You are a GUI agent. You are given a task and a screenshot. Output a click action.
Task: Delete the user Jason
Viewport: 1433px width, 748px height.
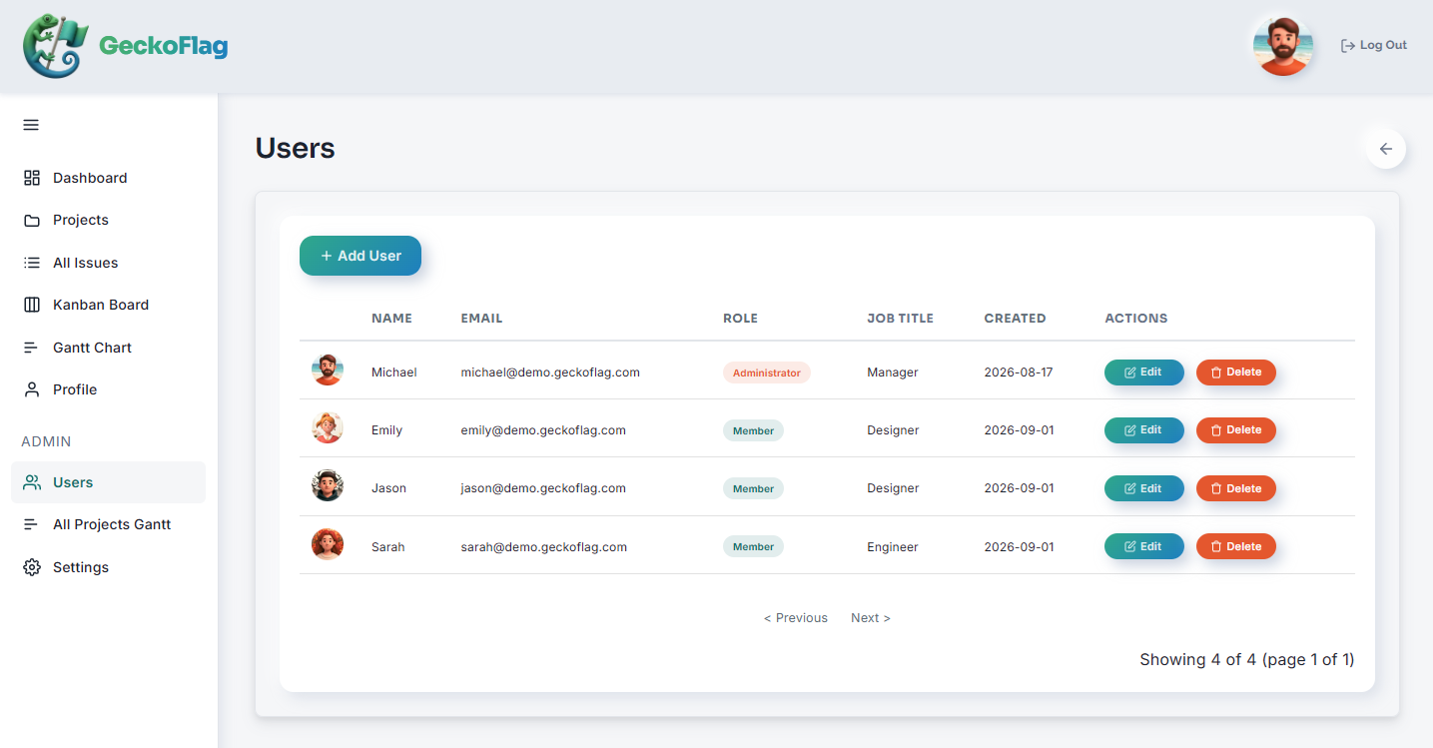click(x=1236, y=488)
